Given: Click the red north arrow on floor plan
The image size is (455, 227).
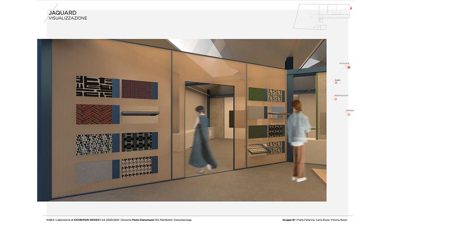Looking at the screenshot, I should click(351, 8).
